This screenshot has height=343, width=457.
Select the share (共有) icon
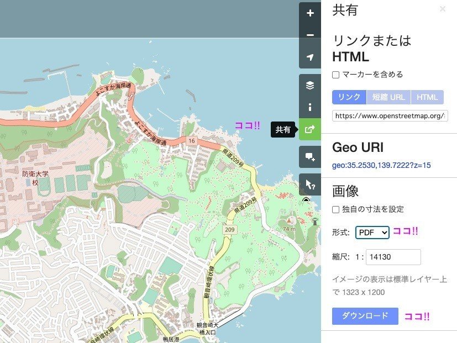pyautogui.click(x=310, y=129)
